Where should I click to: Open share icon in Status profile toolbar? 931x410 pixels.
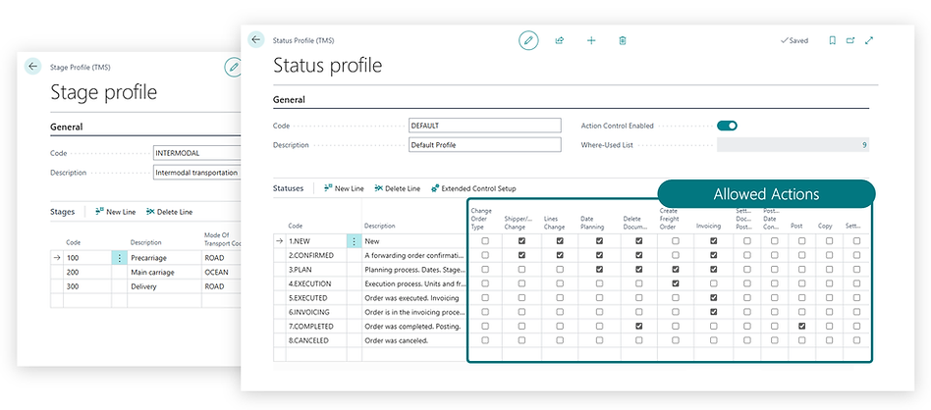tap(560, 40)
